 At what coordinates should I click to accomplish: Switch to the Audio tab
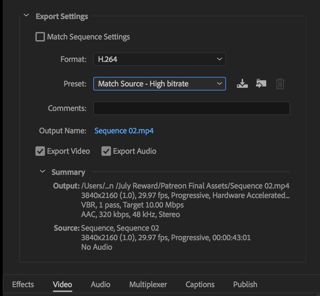point(100,284)
